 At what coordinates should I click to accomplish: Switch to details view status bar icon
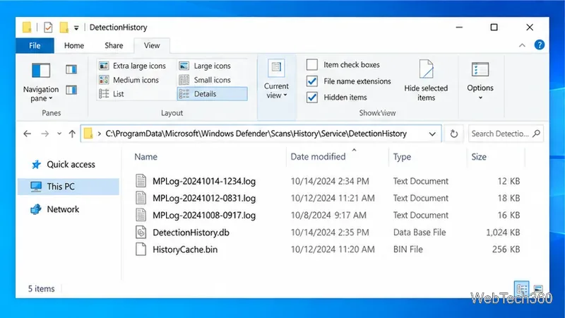[x=522, y=288]
